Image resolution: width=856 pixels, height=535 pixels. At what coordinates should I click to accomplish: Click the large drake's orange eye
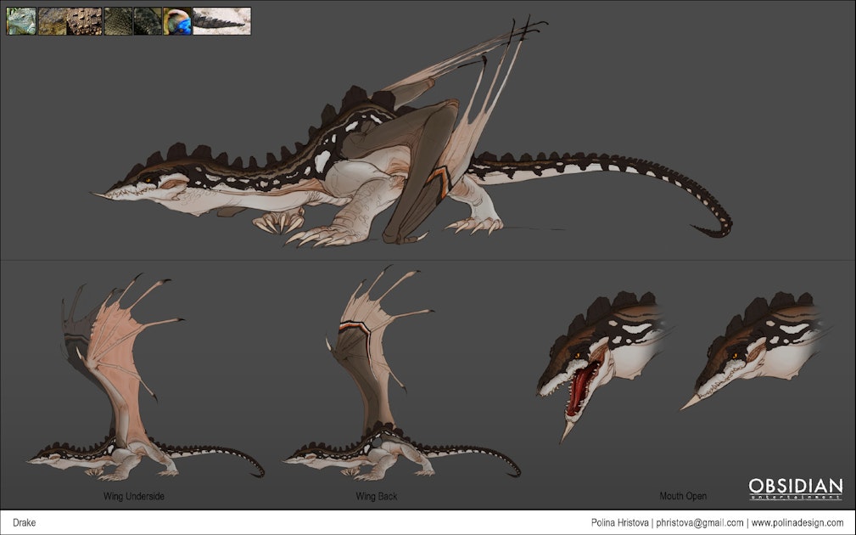click(x=152, y=178)
